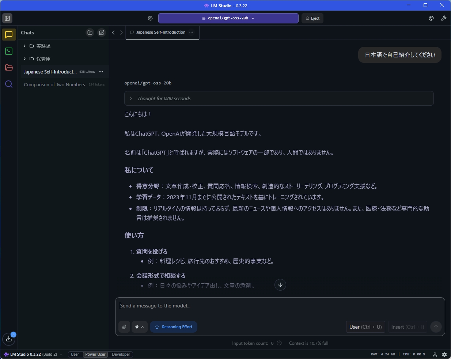This screenshot has height=359, width=451.
Task: Open options for Japanese Self-Introduction chat
Action: click(101, 72)
